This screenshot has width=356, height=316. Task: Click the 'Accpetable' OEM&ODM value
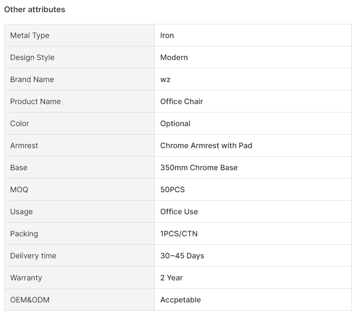click(x=181, y=300)
